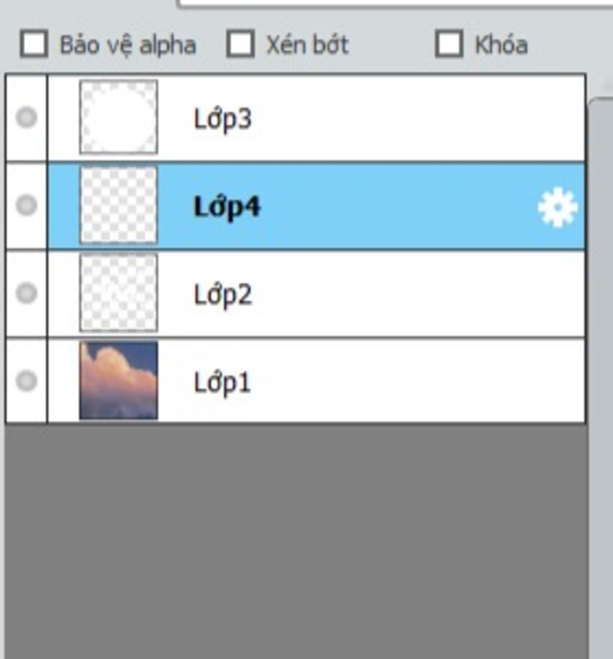This screenshot has width=613, height=659.
Task: Enable the Bảo vệ alpha checkbox
Action: click(34, 43)
